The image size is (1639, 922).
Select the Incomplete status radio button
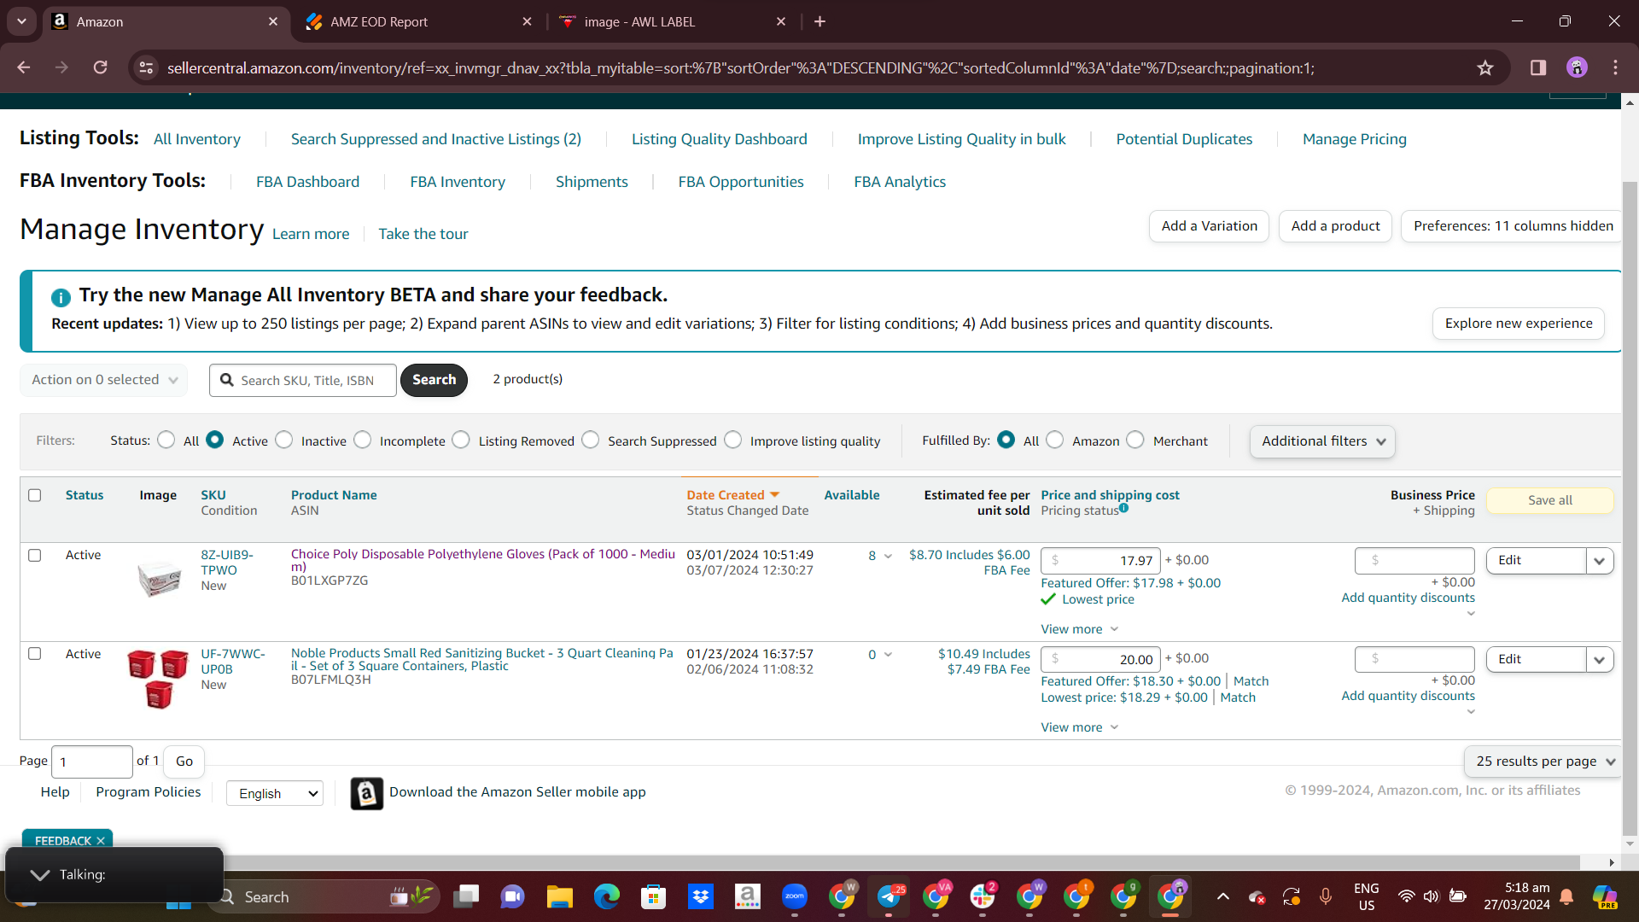tap(363, 440)
